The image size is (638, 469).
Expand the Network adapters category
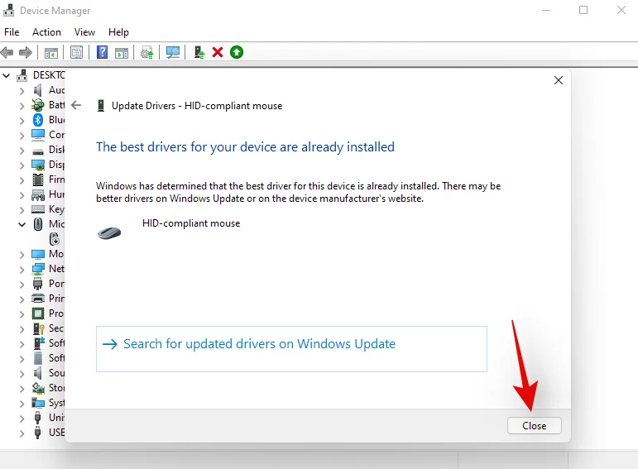tap(22, 270)
